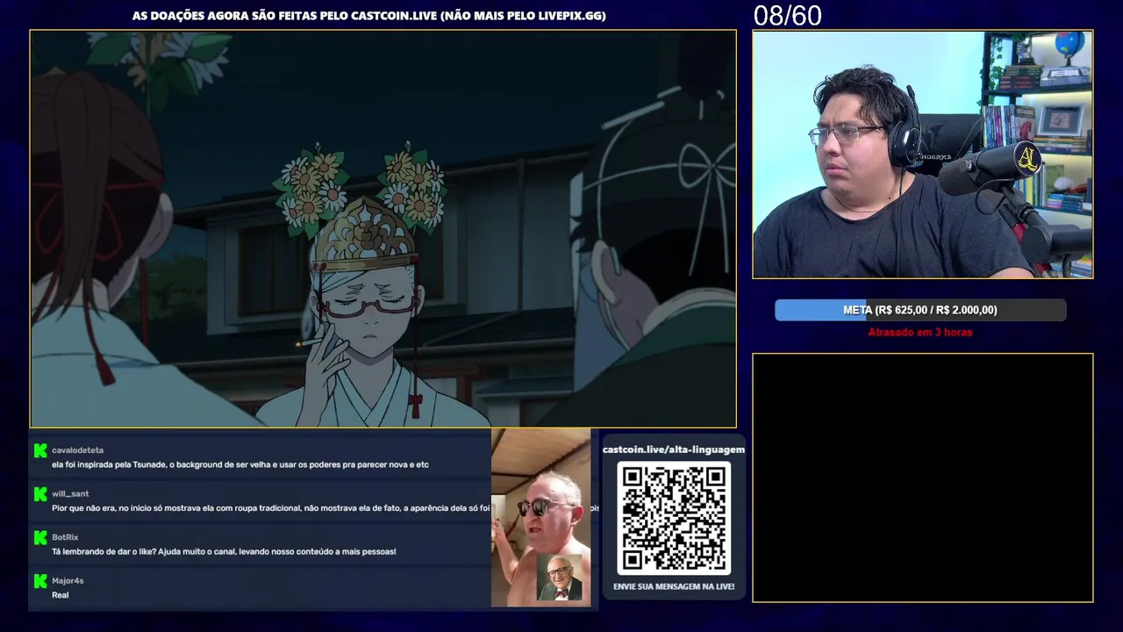The image size is (1123, 632).
Task: Click the chat message 'Real'
Action: coord(61,595)
